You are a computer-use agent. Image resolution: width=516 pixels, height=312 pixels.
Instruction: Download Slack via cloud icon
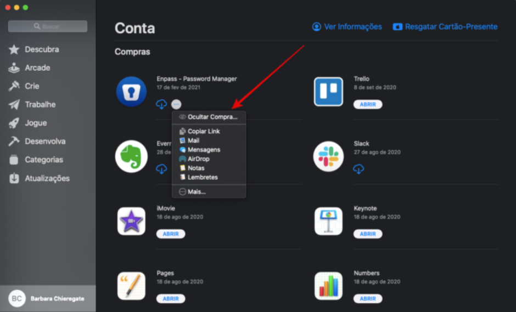click(358, 169)
